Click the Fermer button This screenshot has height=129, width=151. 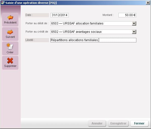point(139,123)
